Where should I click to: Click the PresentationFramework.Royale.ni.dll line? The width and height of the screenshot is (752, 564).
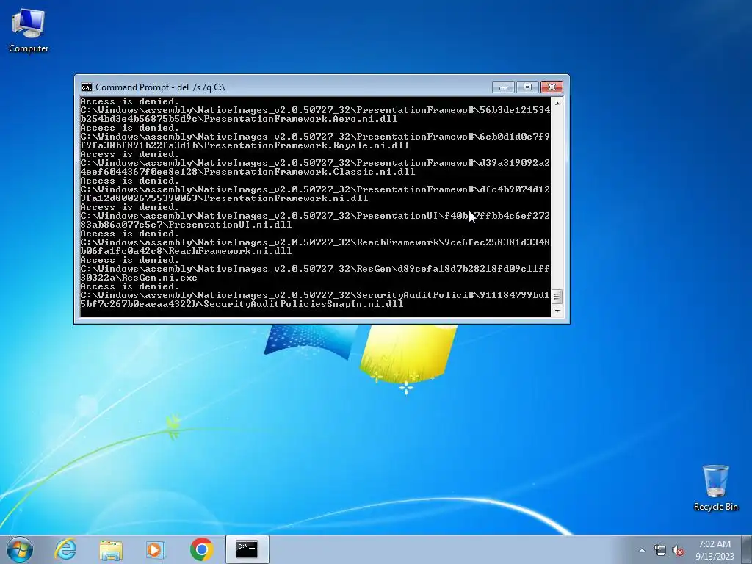245,145
